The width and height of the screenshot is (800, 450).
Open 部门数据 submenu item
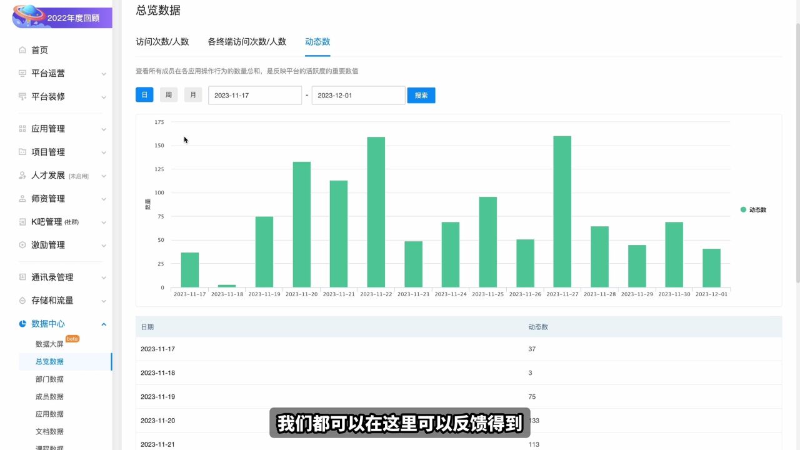coord(49,379)
